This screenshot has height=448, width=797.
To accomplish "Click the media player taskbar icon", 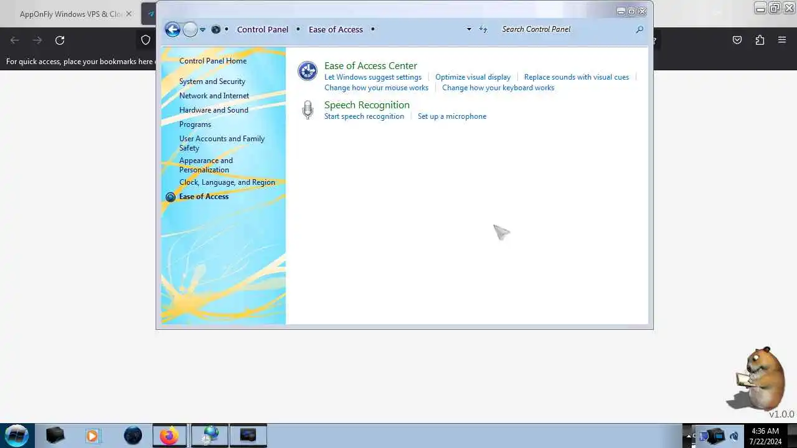I will tap(92, 436).
